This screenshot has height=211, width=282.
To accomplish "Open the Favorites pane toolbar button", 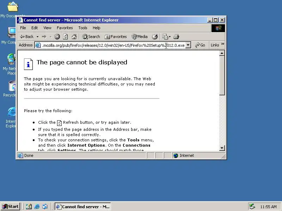I will 116,37.
